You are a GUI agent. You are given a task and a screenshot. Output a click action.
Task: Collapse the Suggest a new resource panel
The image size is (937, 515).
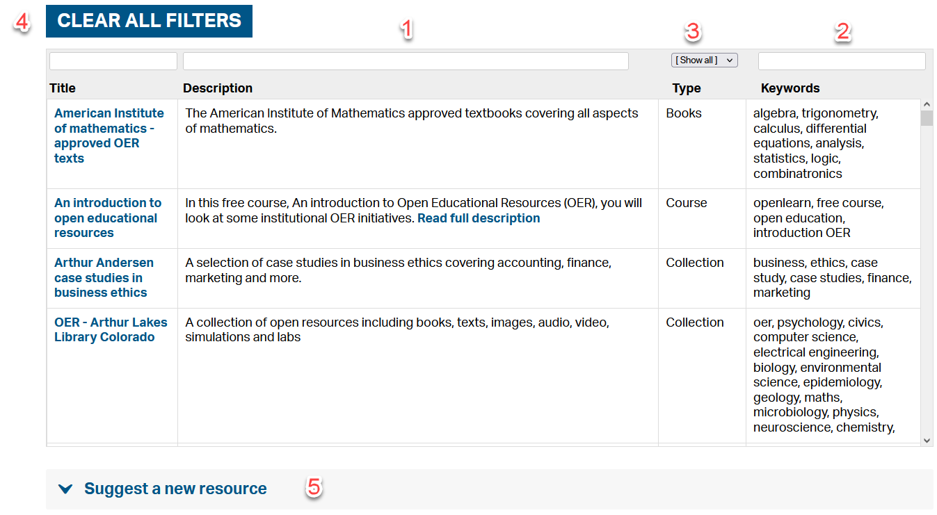pos(175,488)
